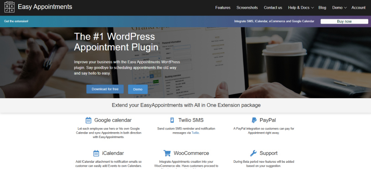Expand the Demo menu dropdown arrow
The width and height of the screenshot is (371, 169).
point(345,8)
